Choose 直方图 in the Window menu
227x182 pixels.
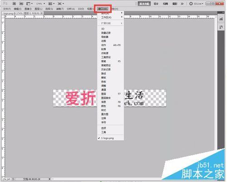pyautogui.click(x=110, y=114)
